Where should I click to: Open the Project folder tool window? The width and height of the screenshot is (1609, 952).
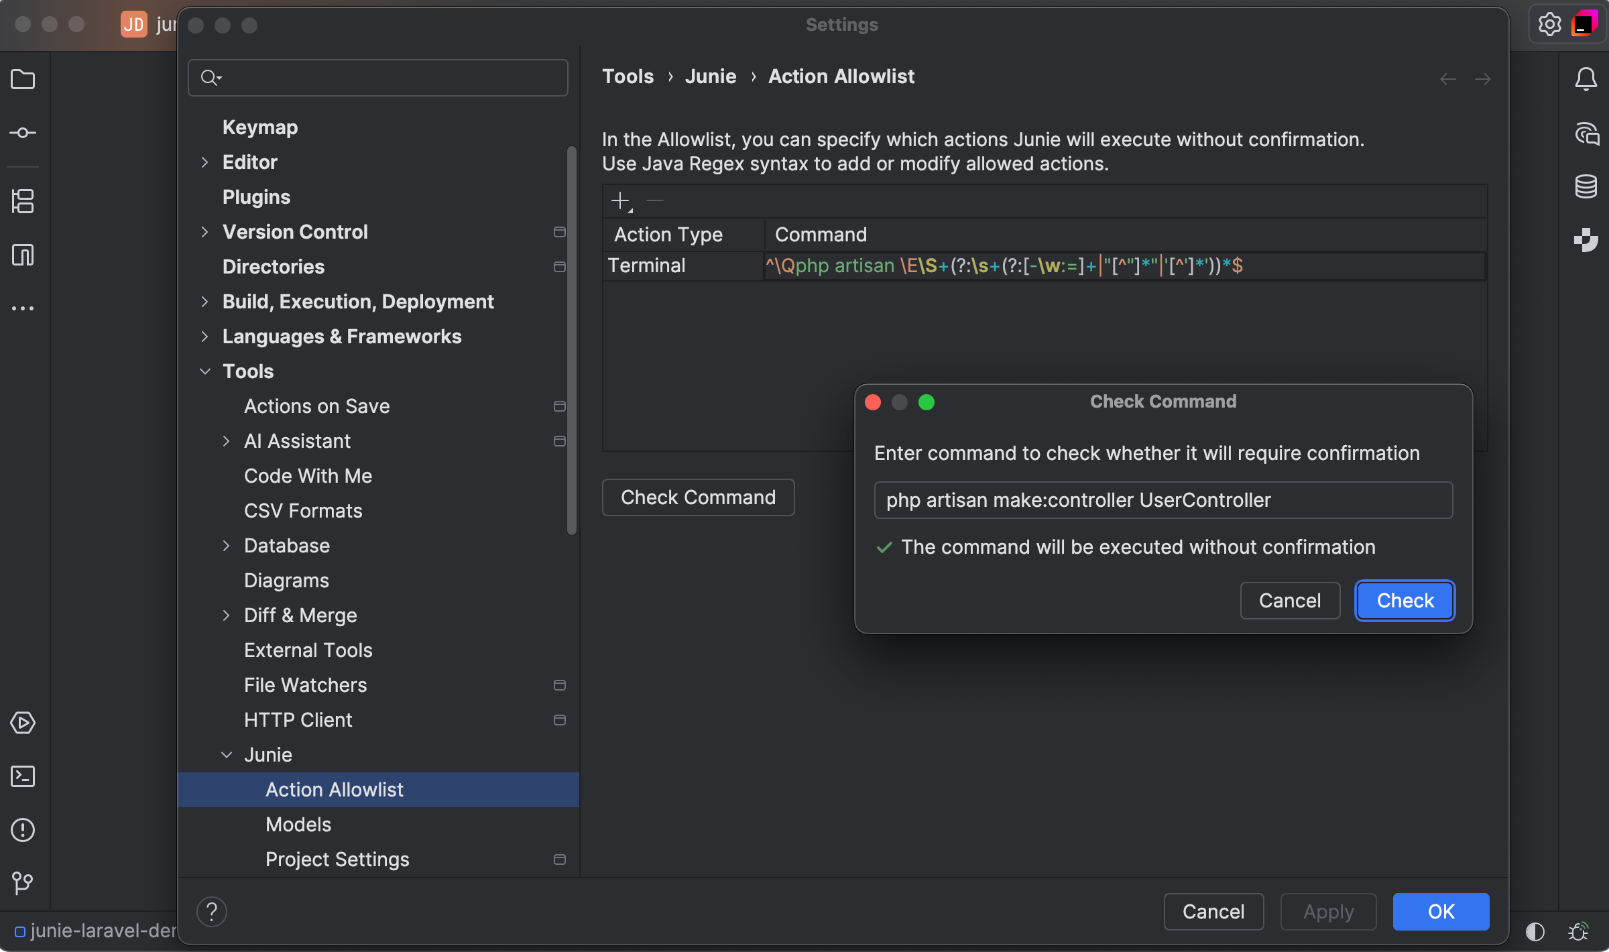(x=23, y=79)
